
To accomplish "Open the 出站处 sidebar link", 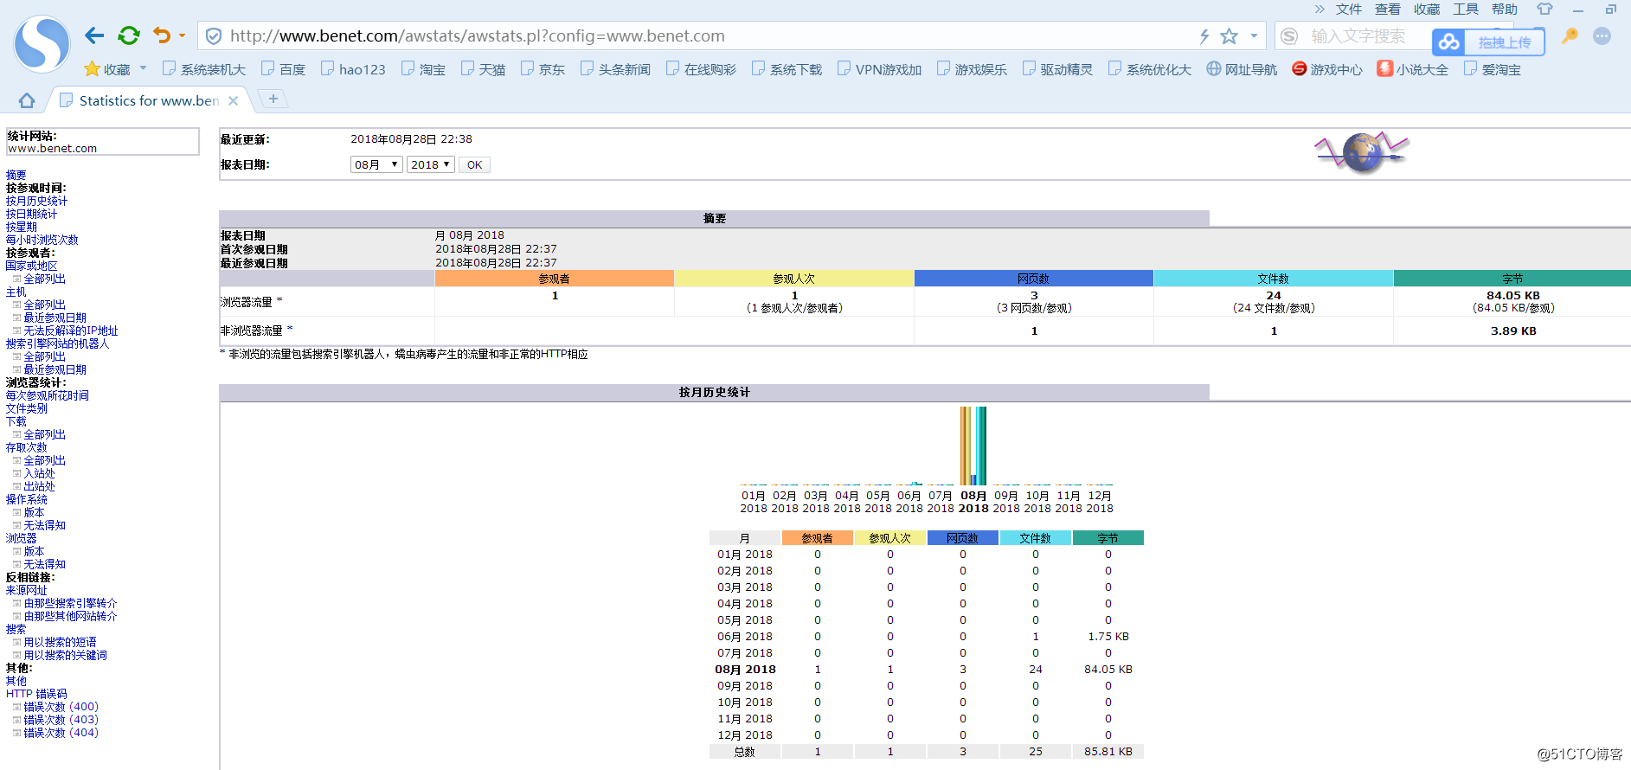I will point(39,486).
